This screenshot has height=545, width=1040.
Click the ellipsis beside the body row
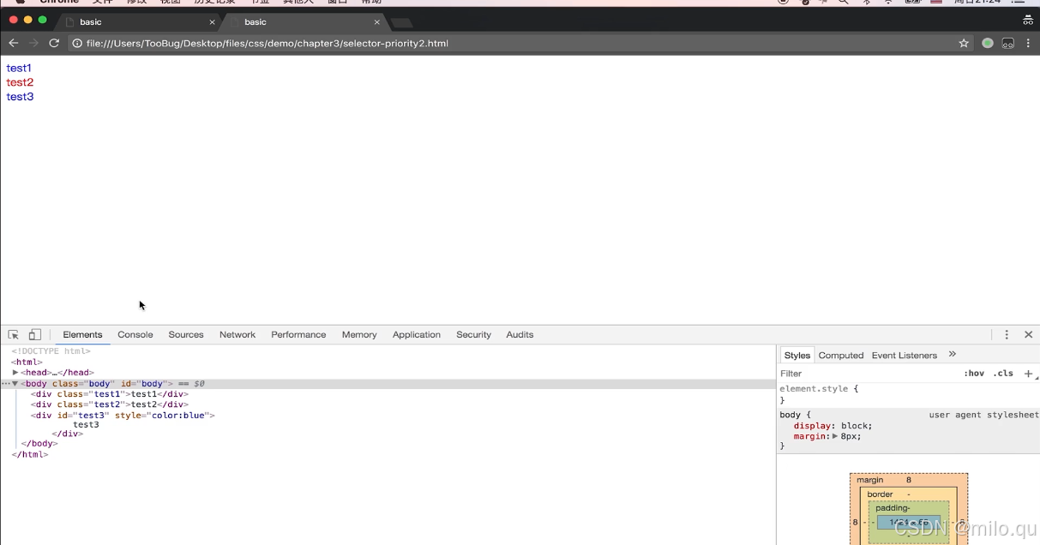[x=5, y=384]
